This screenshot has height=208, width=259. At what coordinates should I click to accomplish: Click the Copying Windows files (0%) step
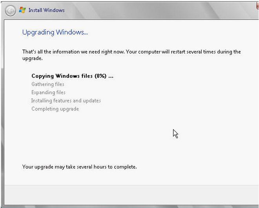coord(72,76)
